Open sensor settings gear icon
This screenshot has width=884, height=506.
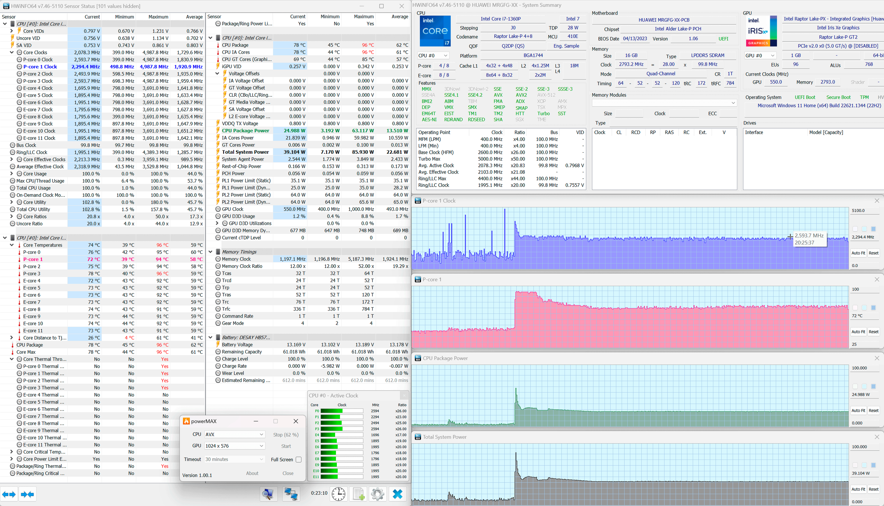click(x=377, y=494)
